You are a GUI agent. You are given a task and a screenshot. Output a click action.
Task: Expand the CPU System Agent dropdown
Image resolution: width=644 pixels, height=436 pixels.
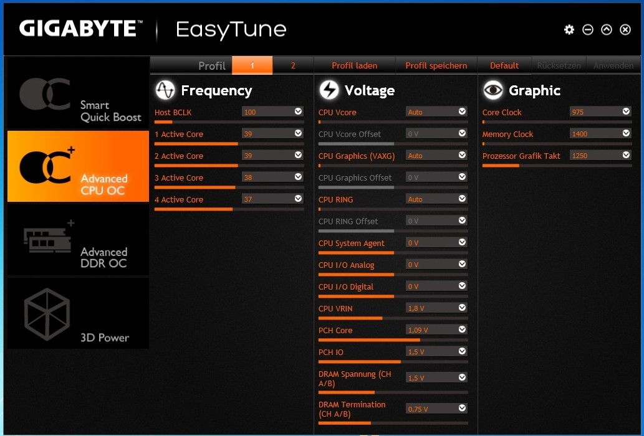[x=462, y=242]
